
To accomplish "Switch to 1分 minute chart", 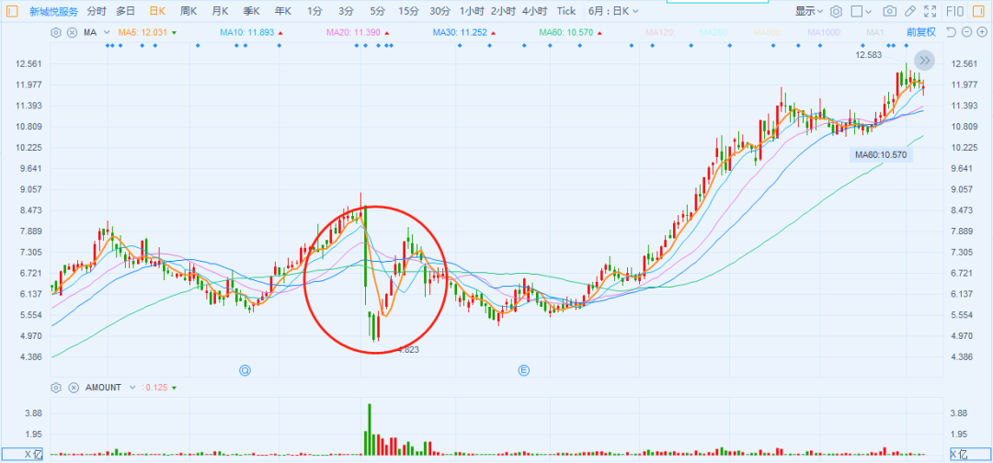I will [314, 11].
